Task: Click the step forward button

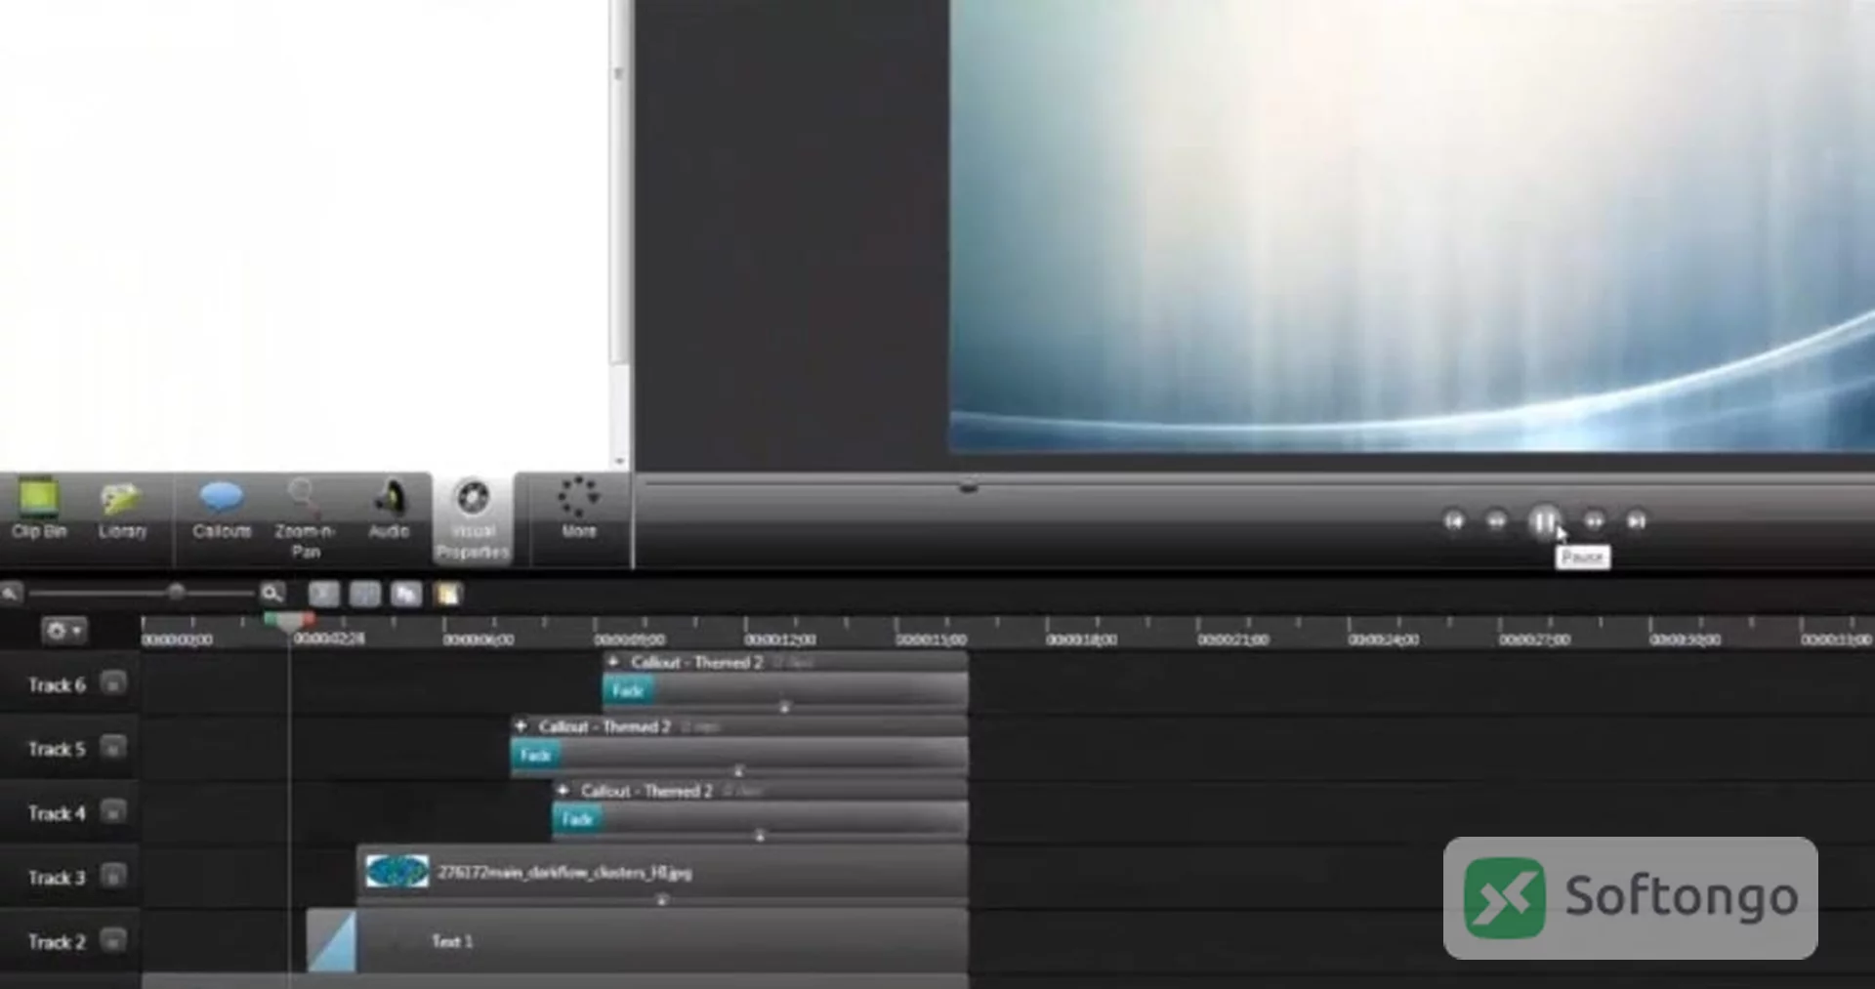Action: coord(1594,521)
